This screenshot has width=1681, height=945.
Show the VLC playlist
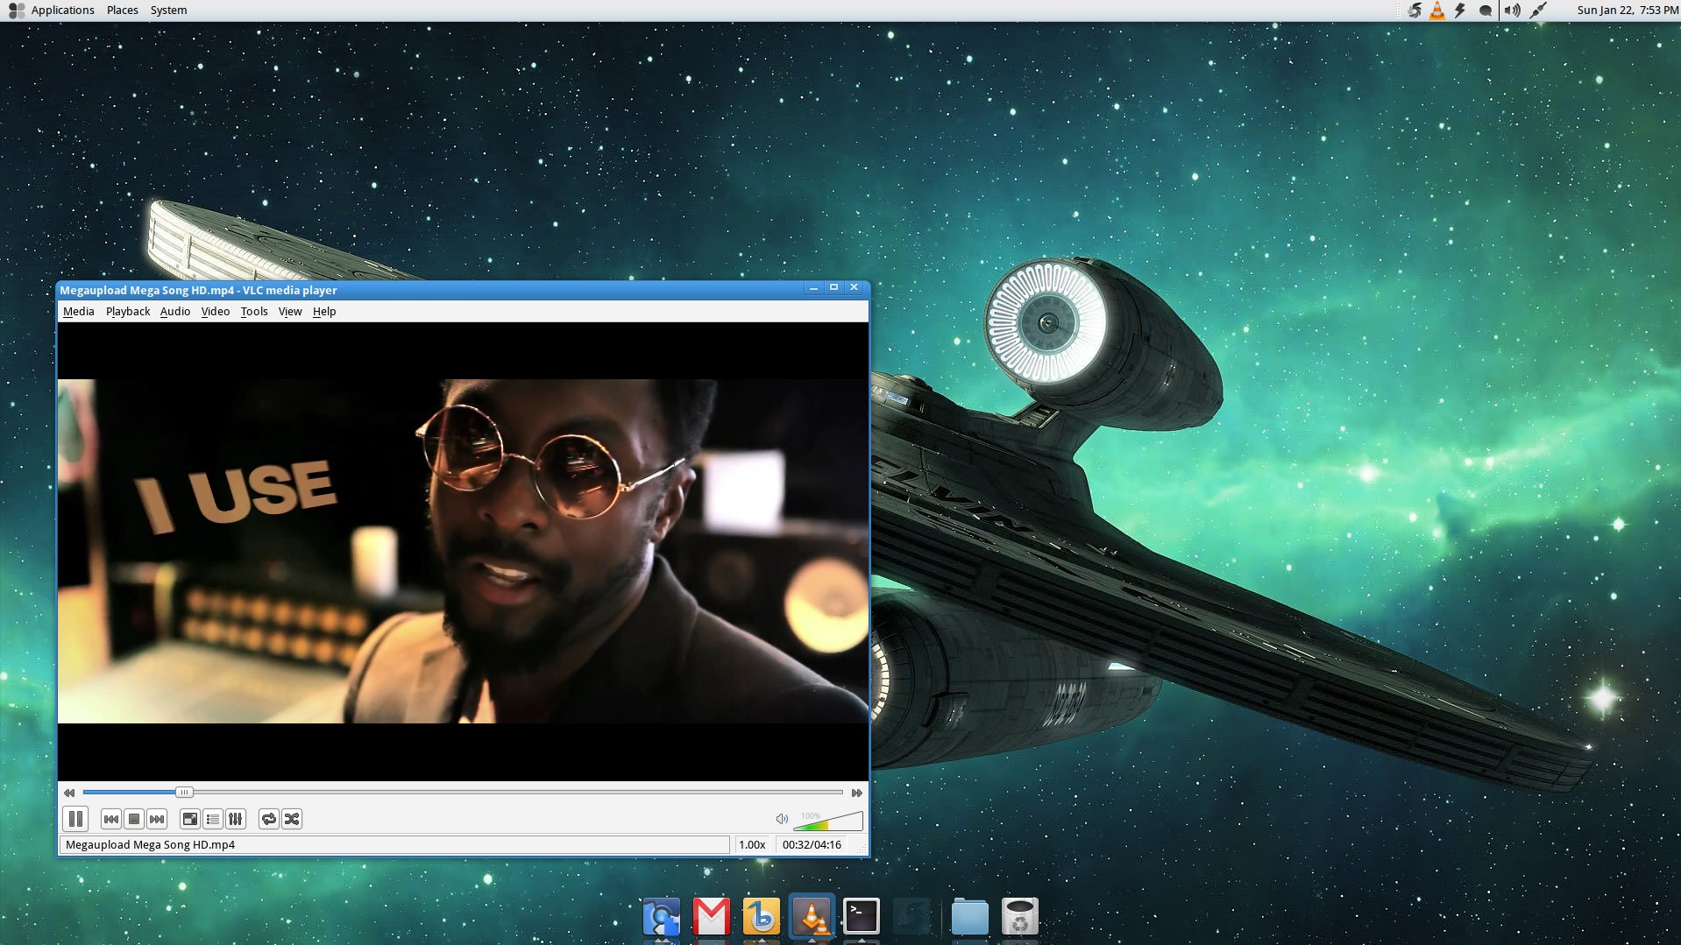[x=212, y=819]
